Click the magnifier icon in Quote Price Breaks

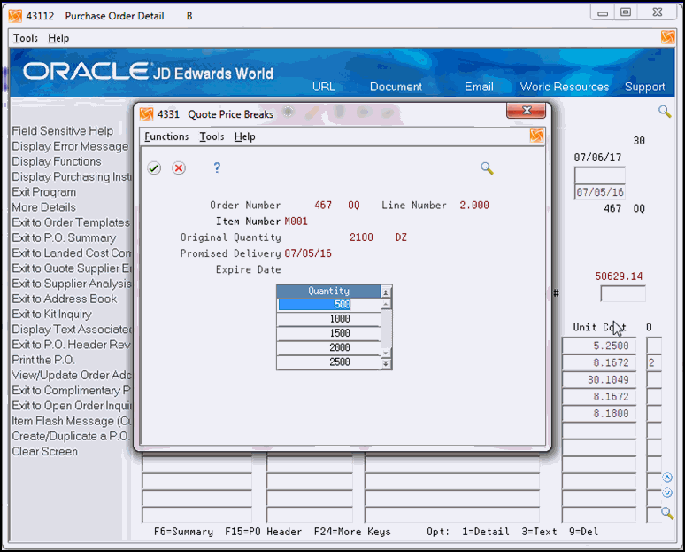[x=487, y=168]
